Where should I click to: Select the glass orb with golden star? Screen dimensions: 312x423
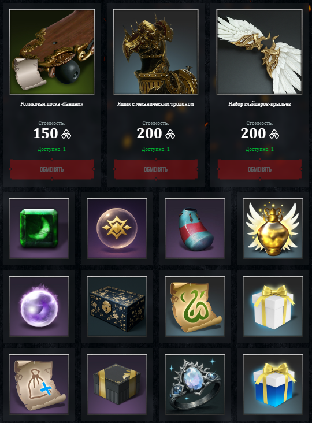(x=117, y=228)
